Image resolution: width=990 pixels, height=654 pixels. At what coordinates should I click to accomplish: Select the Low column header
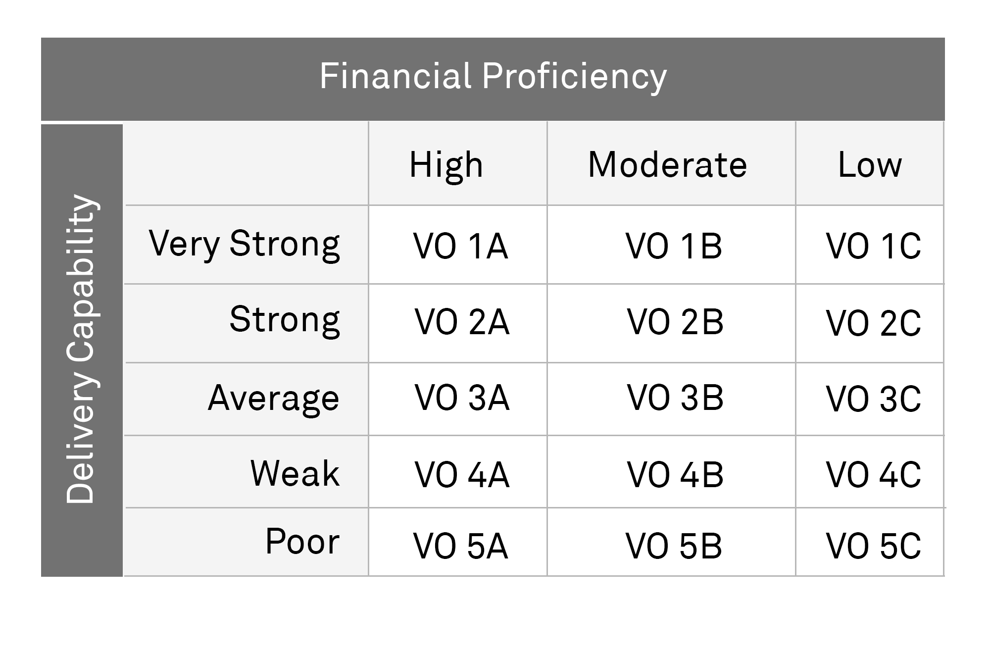870,165
